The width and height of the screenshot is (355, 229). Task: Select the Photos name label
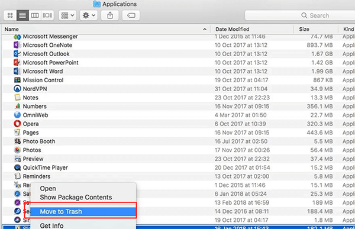32,150
